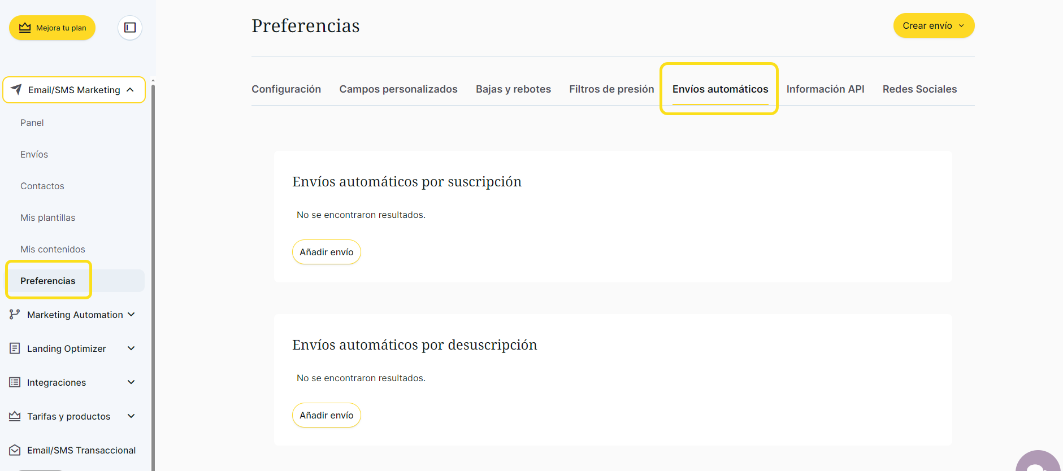Viewport: 1063px width, 471px height.
Task: Collapse the Email/SMS Marketing chevron
Action: click(131, 90)
